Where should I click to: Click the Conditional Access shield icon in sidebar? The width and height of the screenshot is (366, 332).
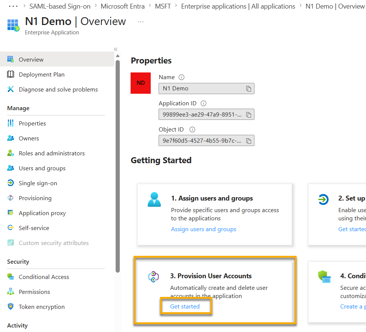(x=10, y=277)
